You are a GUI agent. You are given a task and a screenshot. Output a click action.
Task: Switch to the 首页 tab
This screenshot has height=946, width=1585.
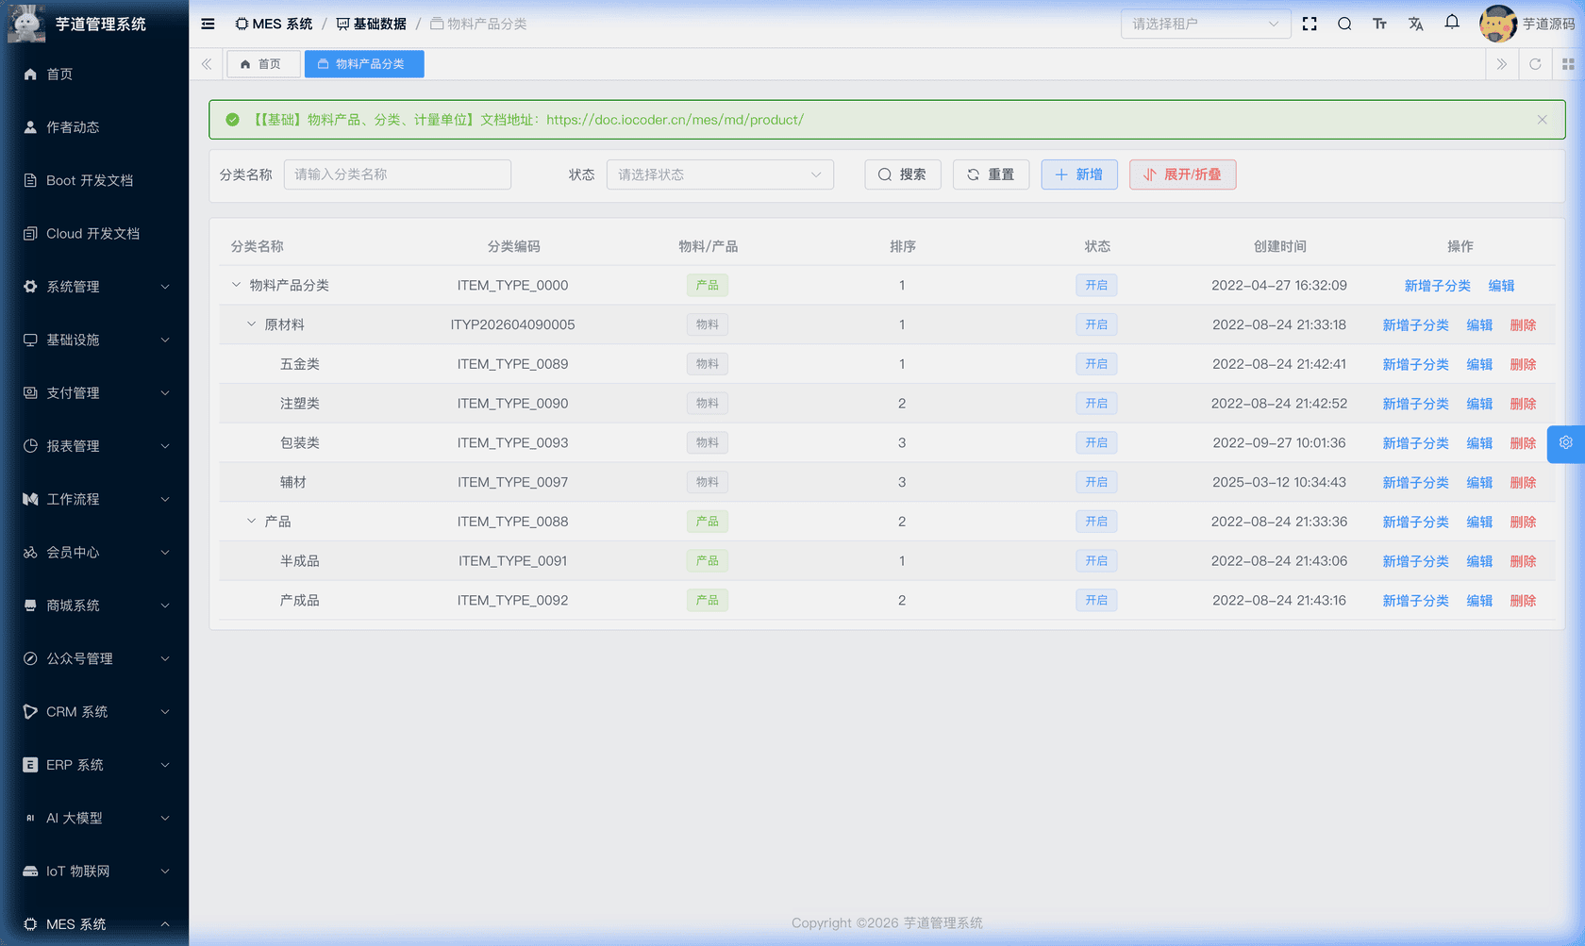[x=263, y=64]
